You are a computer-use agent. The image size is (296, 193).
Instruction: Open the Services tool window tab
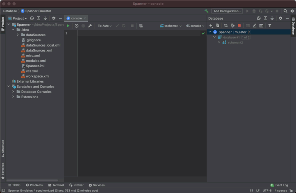(x=97, y=185)
